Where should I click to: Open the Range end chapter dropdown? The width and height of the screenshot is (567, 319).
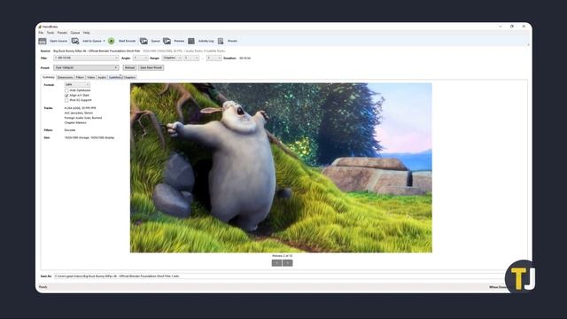(214, 58)
